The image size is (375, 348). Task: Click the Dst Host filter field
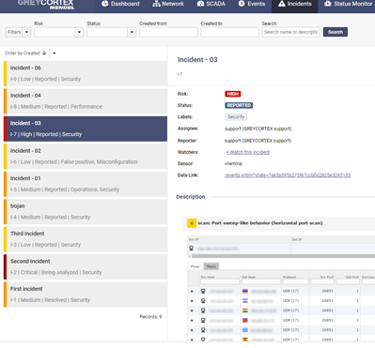click(261, 282)
